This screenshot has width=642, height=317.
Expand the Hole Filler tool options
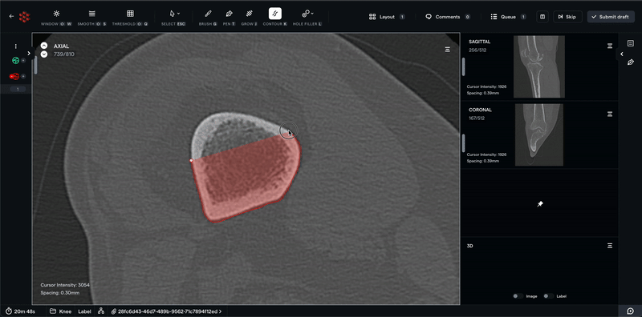[307, 14]
